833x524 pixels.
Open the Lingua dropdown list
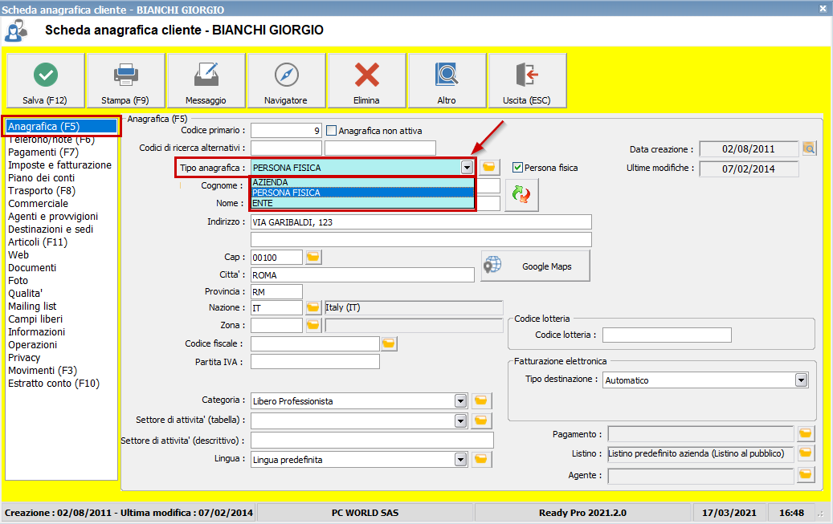(460, 460)
